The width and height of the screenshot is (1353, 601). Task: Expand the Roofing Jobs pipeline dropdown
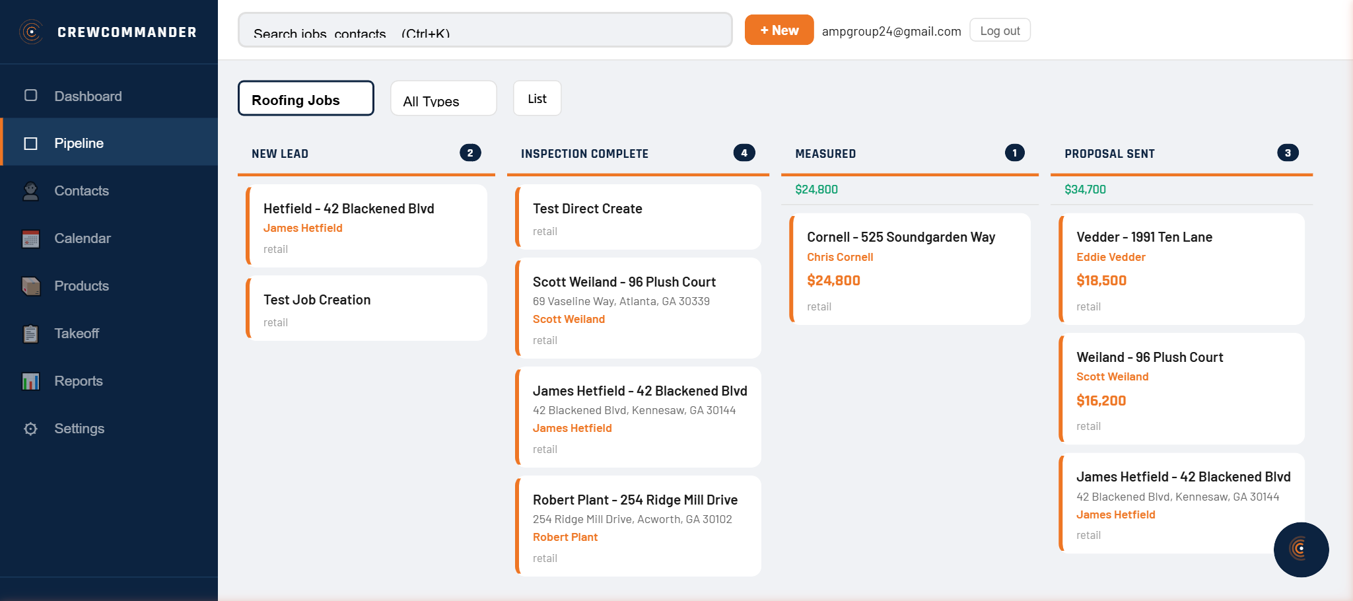click(306, 98)
